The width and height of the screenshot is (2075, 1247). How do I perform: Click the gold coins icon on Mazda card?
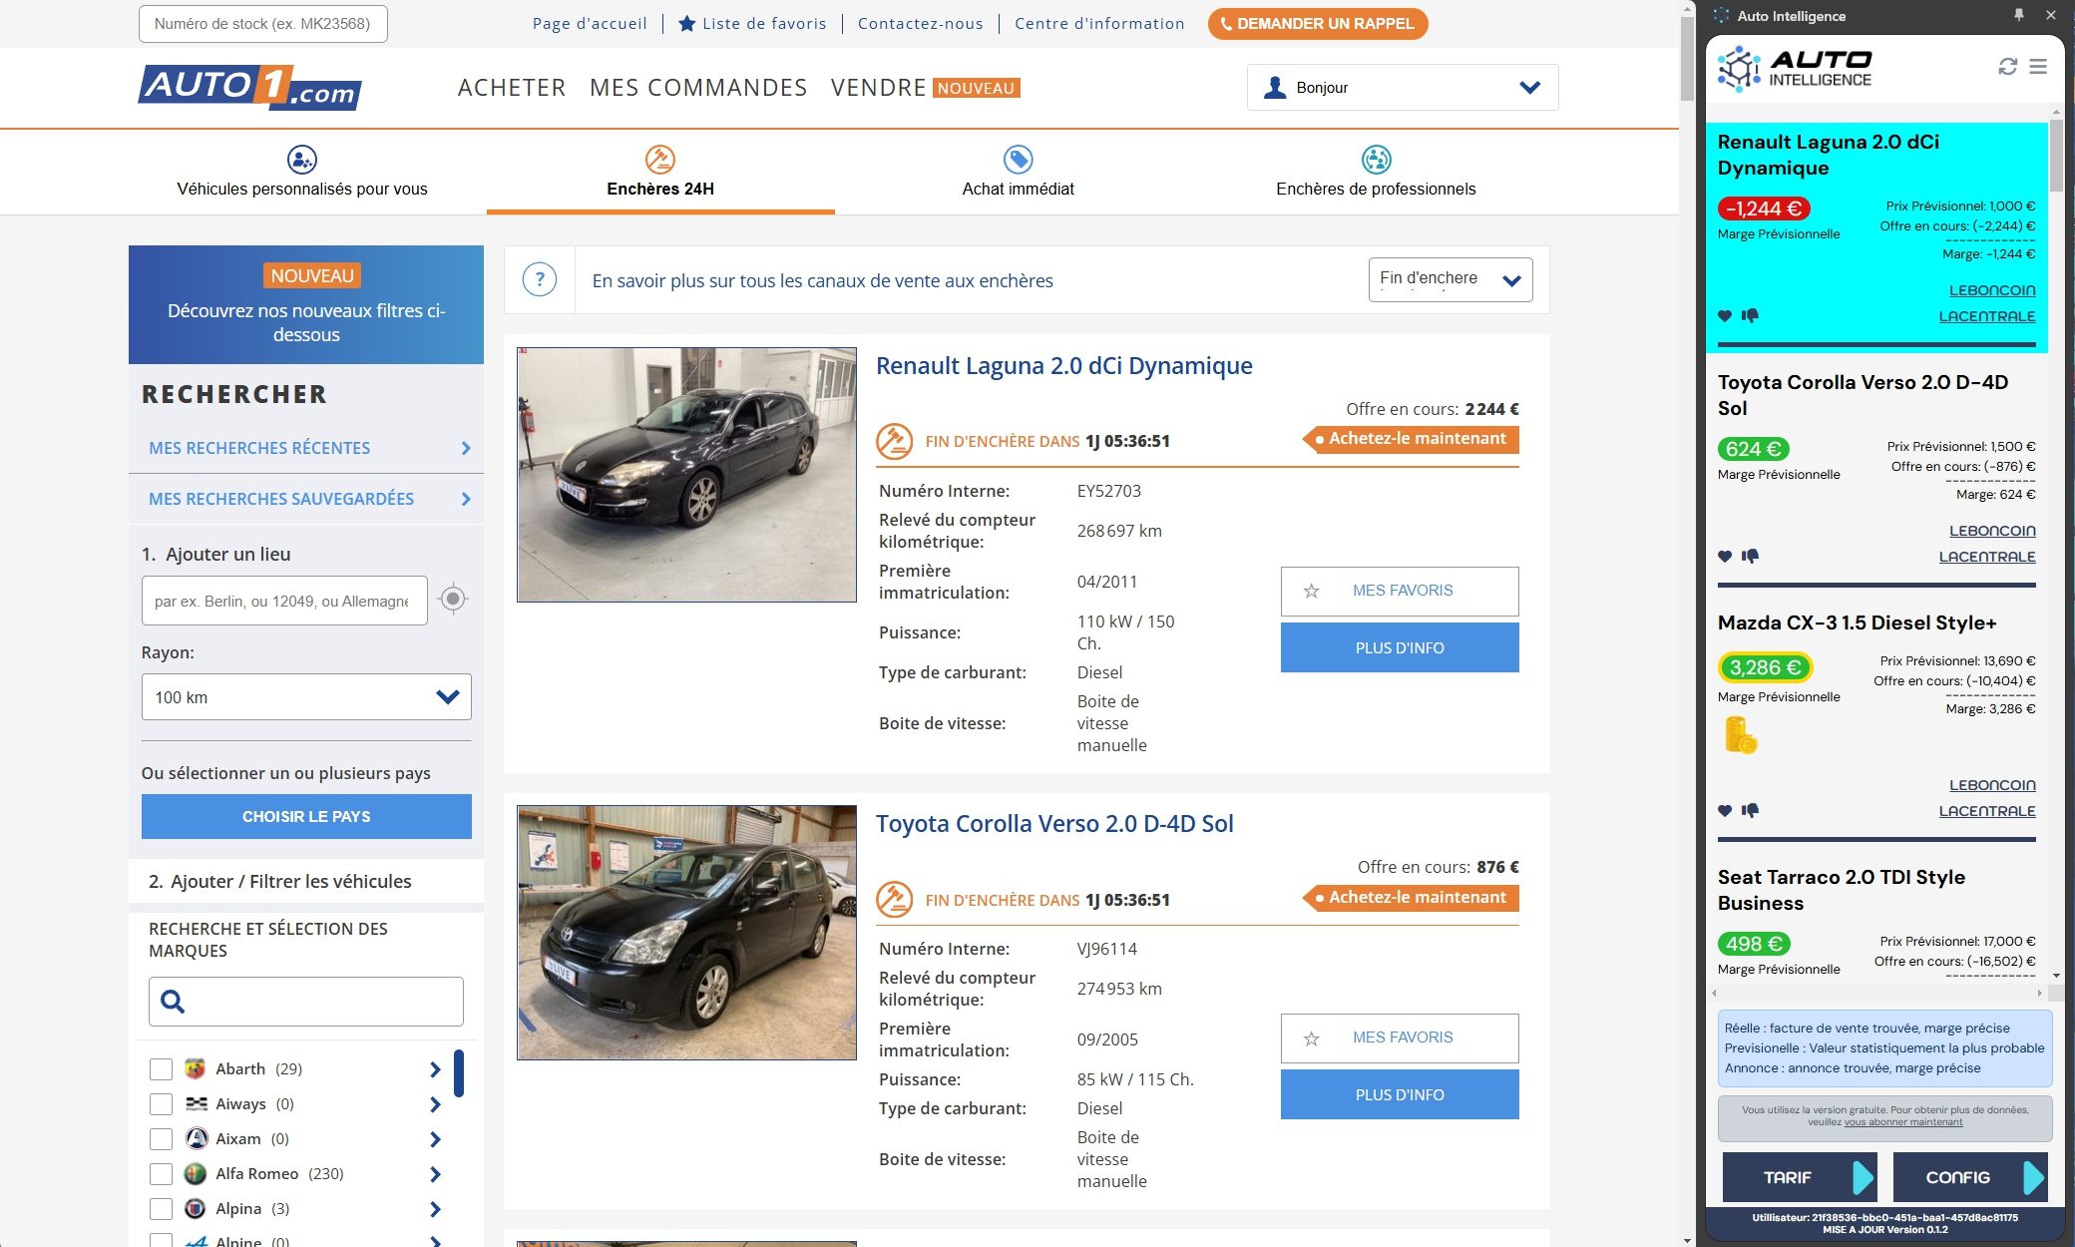click(1740, 735)
